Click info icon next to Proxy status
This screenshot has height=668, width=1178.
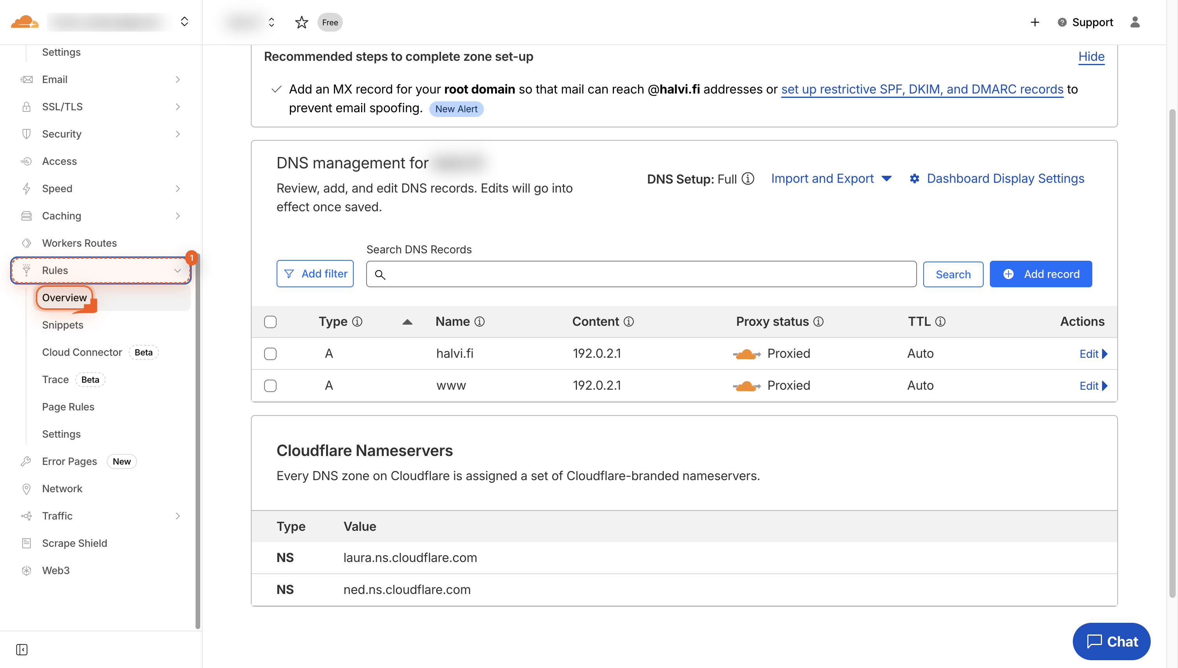818,322
